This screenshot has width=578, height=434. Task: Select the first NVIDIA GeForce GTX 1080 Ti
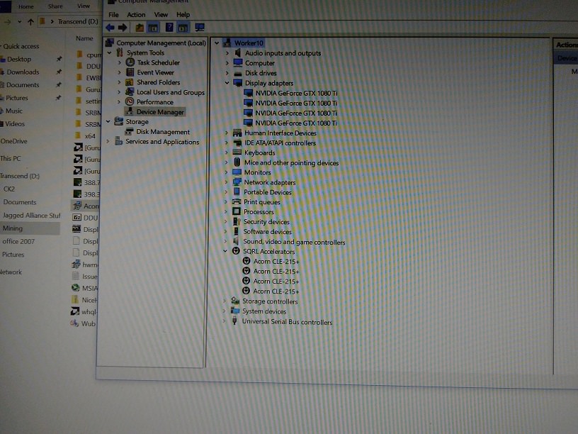click(x=296, y=93)
